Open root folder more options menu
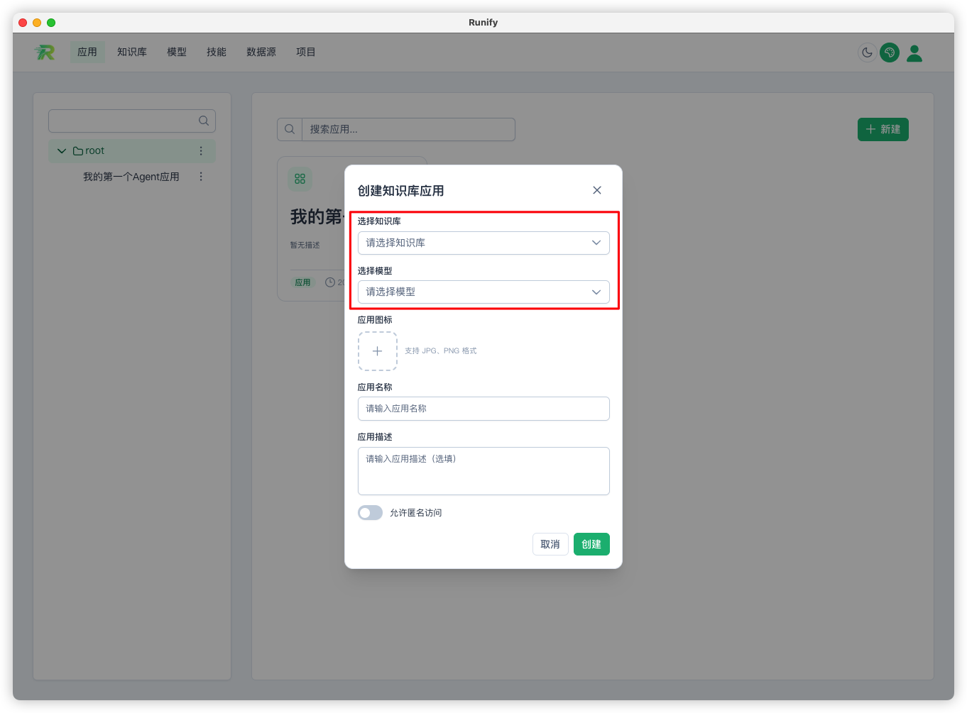This screenshot has width=967, height=713. pyautogui.click(x=201, y=151)
